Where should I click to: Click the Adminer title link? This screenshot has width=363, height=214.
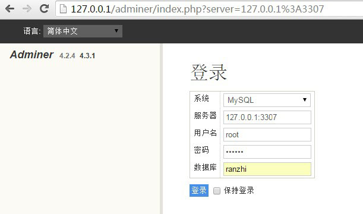31,55
